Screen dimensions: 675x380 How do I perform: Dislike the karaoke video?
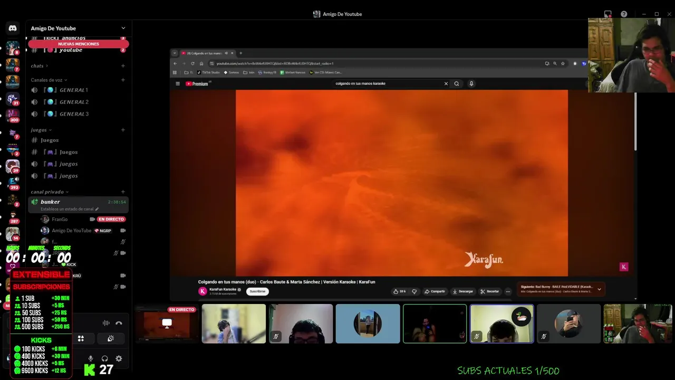(414, 291)
